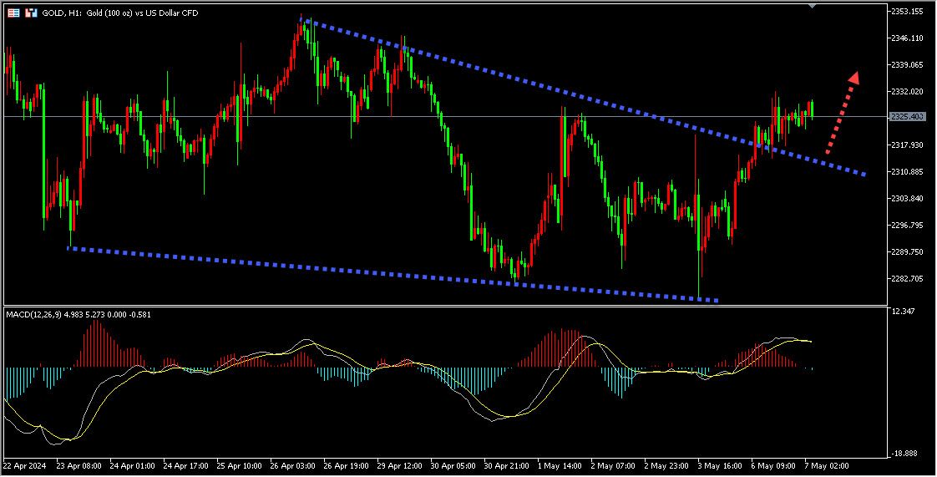Click the 26 Apr 03:00 time label

[x=294, y=464]
